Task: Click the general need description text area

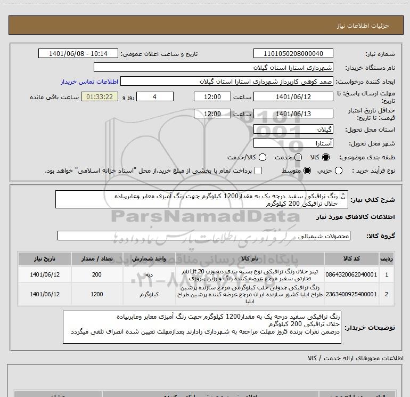Action: 202,199
